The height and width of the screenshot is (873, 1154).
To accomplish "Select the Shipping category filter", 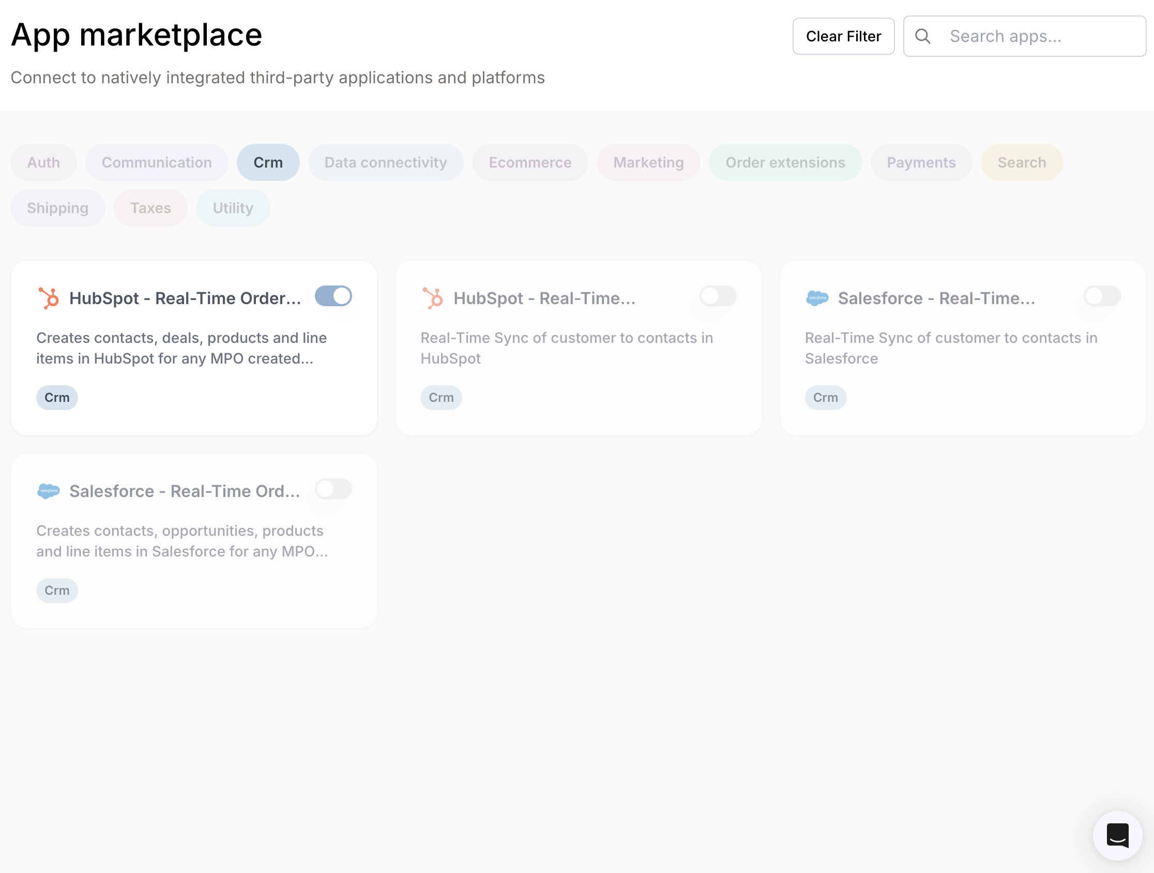I will pyautogui.click(x=57, y=208).
